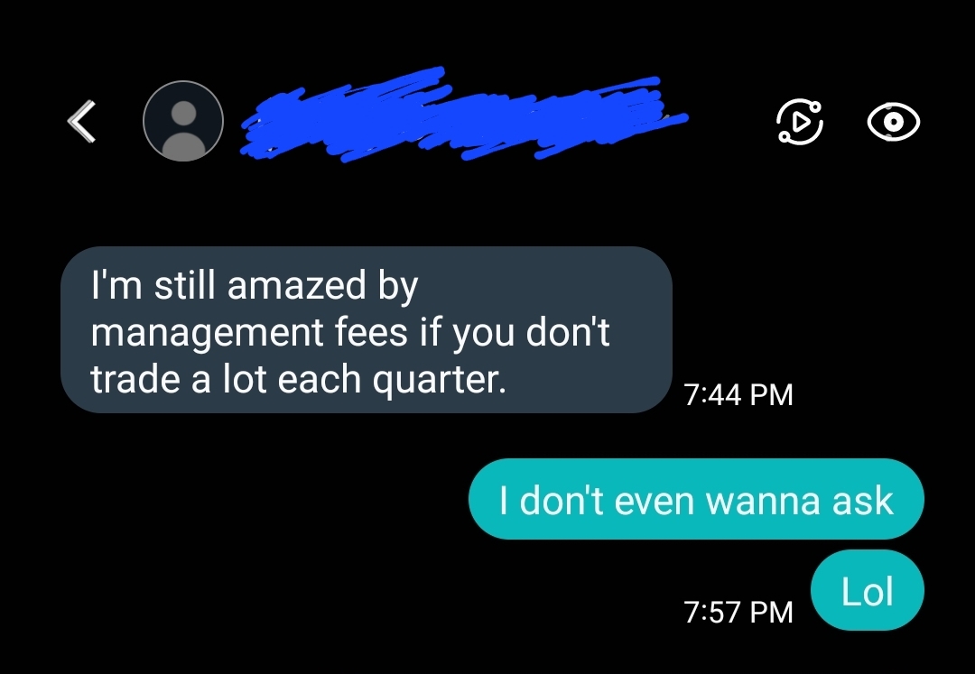The height and width of the screenshot is (674, 975).
Task: Open conversation details from the redacted name
Action: pos(464,115)
